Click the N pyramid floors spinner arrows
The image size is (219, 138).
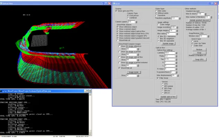click(176, 72)
